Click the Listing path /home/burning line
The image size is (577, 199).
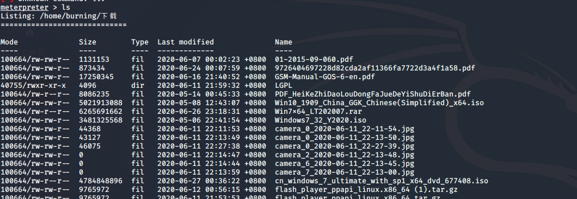(x=59, y=16)
